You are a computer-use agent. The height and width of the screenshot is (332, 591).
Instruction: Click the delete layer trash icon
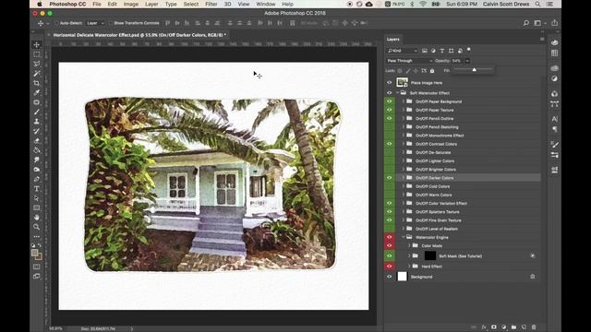(x=534, y=327)
